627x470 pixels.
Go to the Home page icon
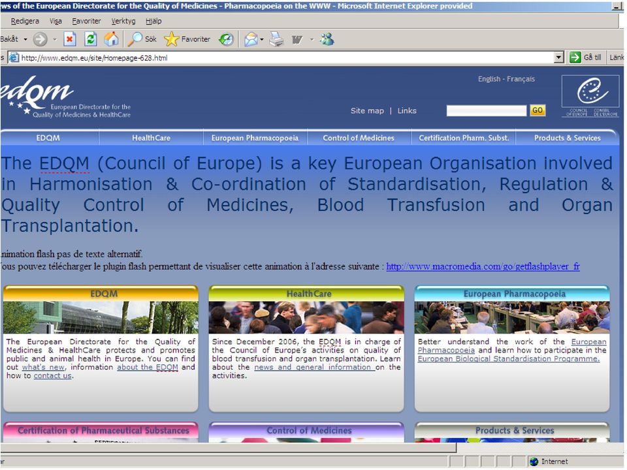pyautogui.click(x=112, y=39)
